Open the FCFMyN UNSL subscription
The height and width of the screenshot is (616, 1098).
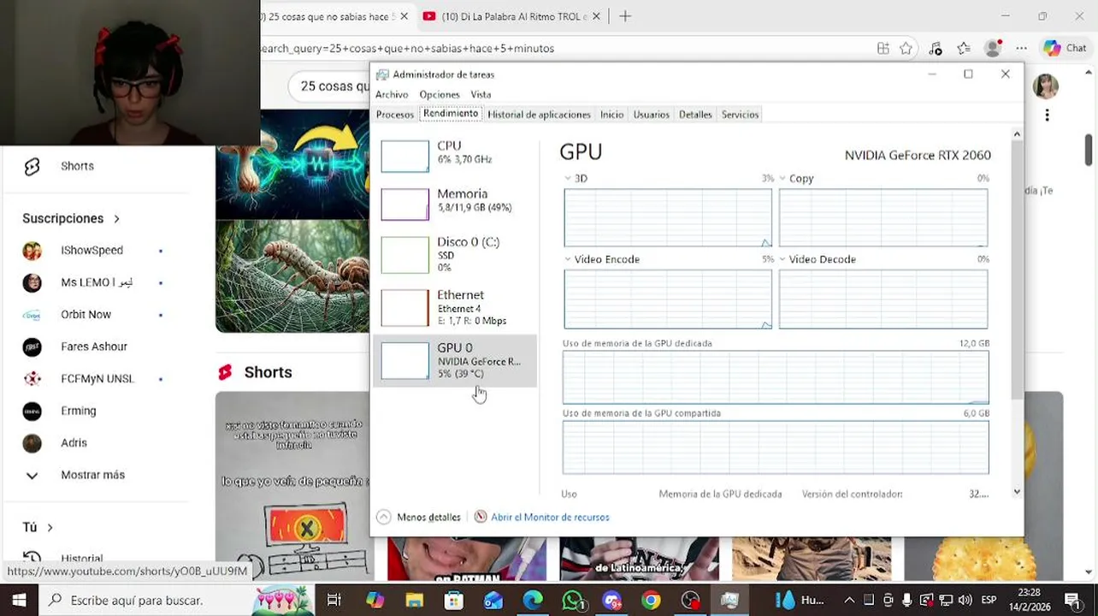click(97, 378)
